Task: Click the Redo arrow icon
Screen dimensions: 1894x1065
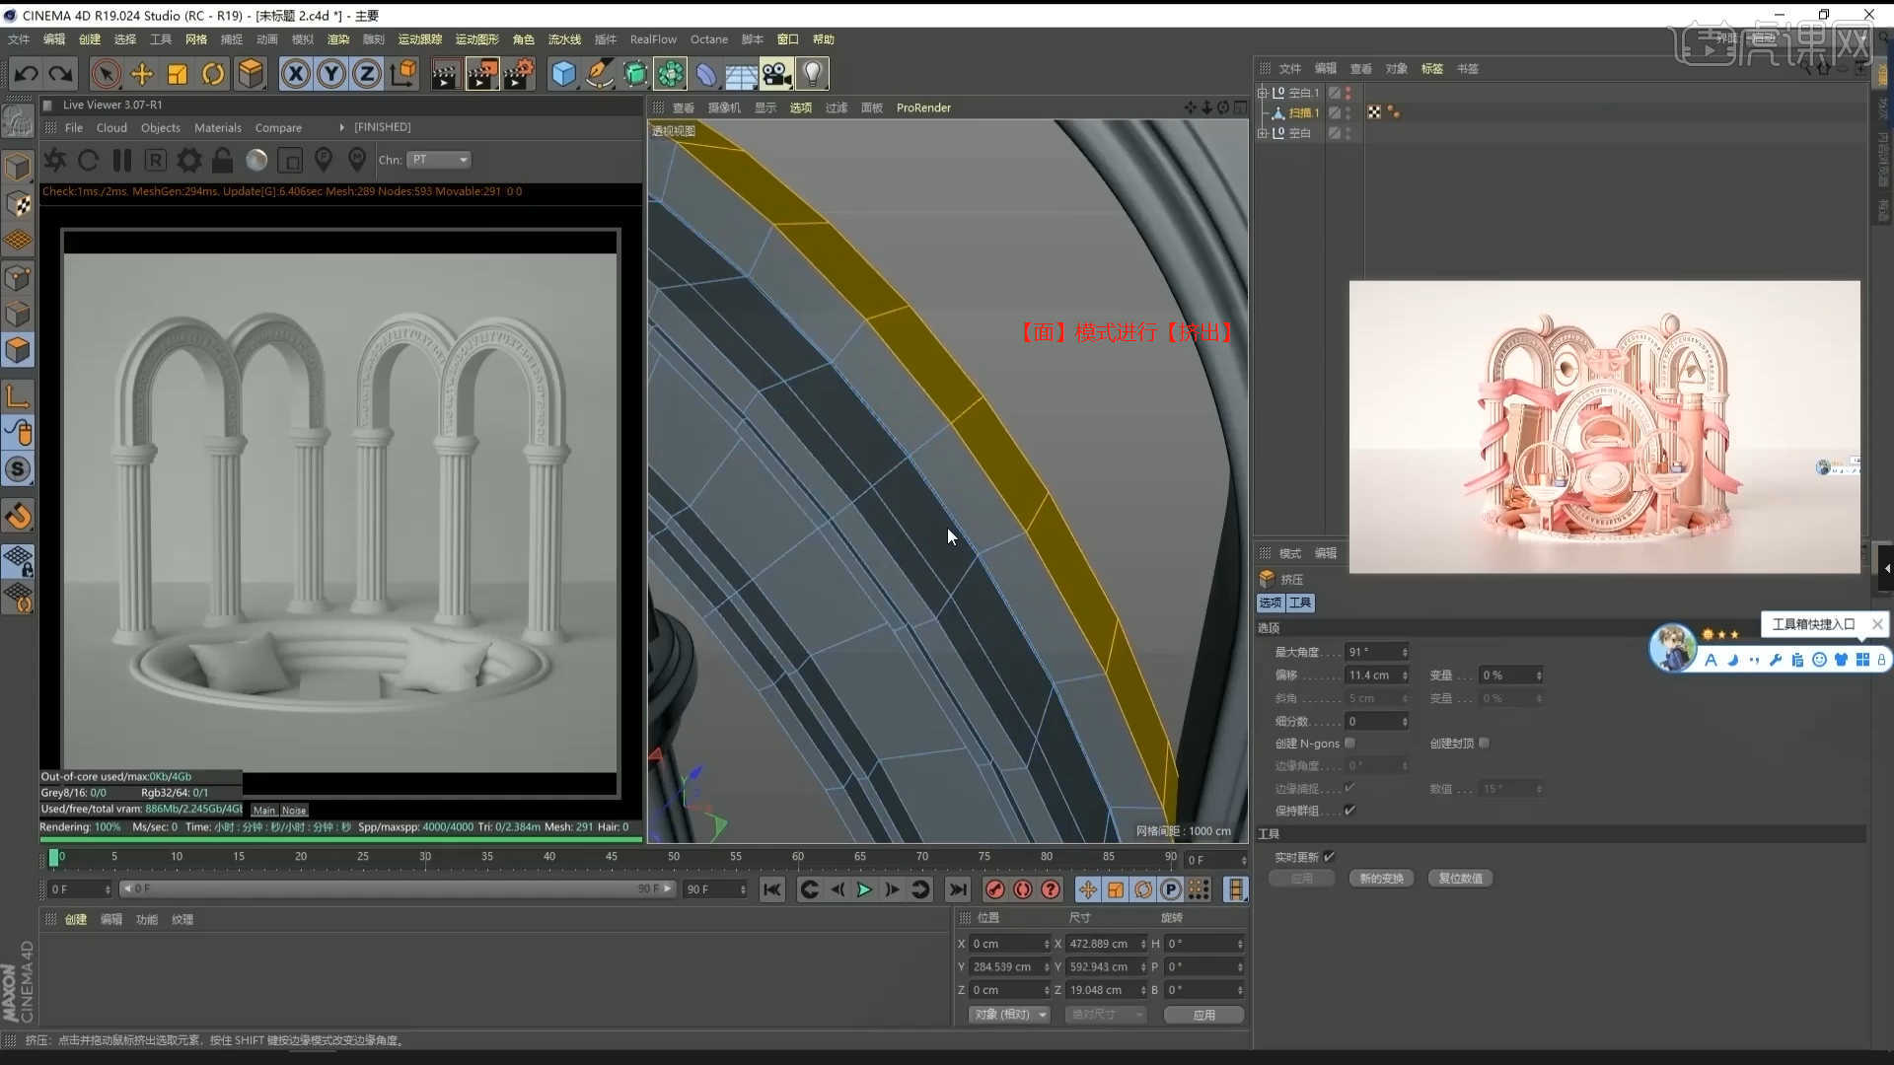Action: (x=61, y=74)
